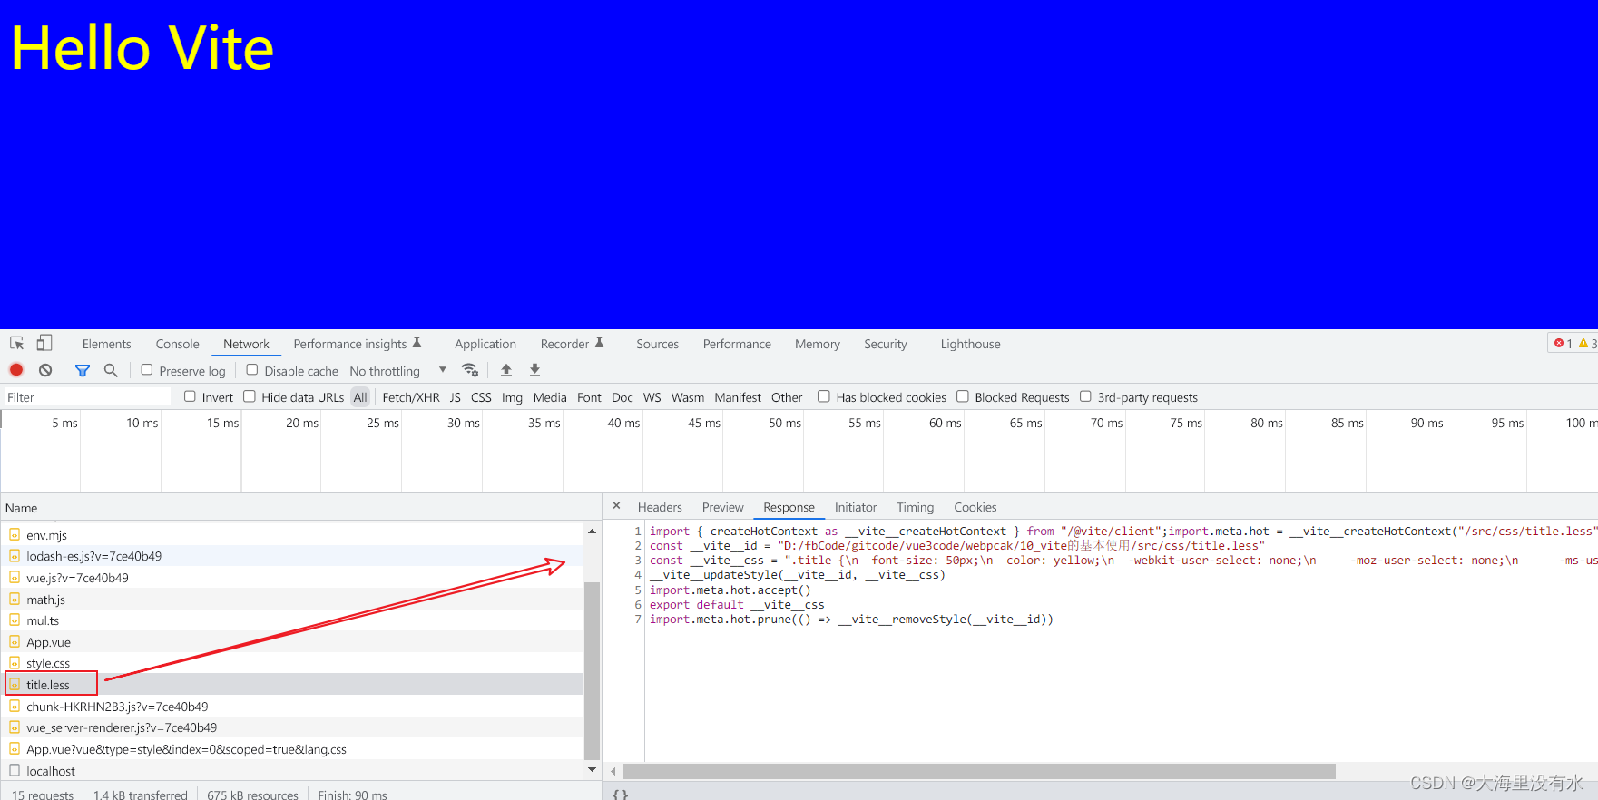Filter requests by CSS type

point(481,397)
